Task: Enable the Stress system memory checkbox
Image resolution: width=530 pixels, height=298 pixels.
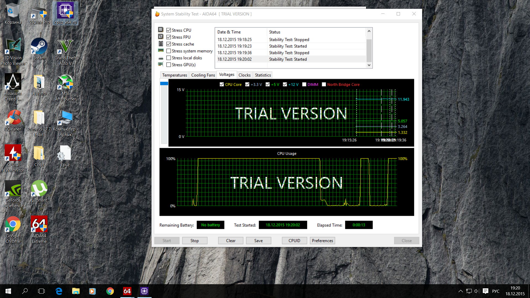Action: (x=169, y=51)
